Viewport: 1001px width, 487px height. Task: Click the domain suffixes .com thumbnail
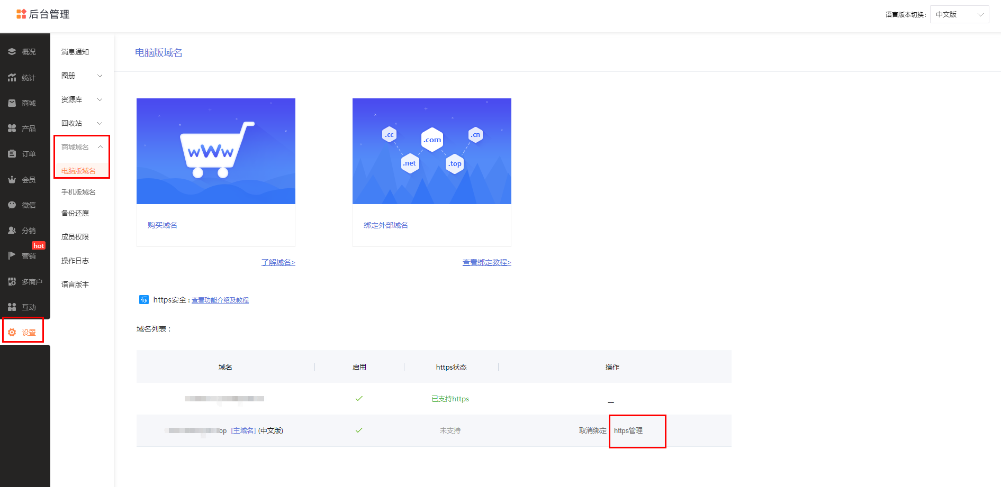[x=432, y=151]
